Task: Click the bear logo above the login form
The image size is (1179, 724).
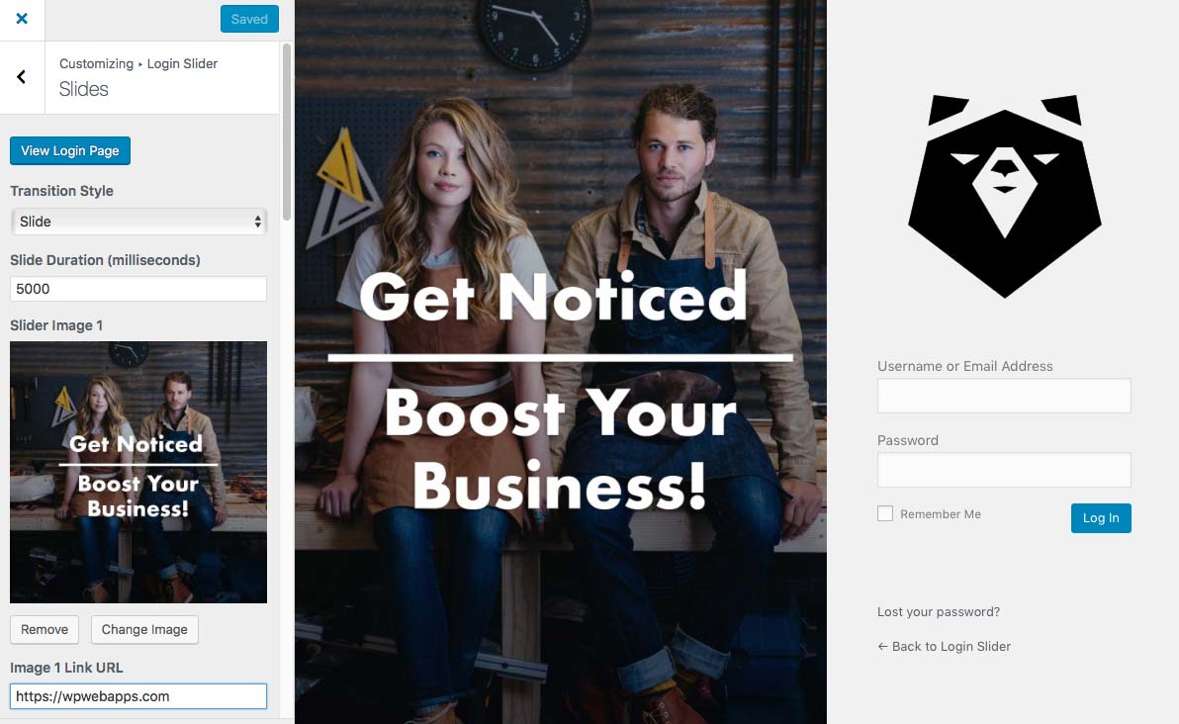Action: (x=1003, y=196)
